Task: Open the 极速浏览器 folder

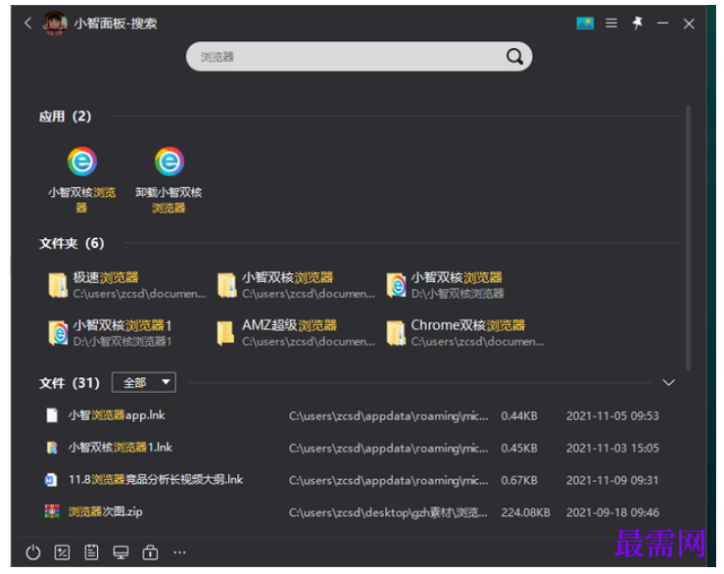Action: pos(127,285)
